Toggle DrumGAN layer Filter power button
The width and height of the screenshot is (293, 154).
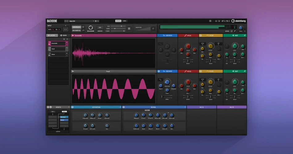200,35
